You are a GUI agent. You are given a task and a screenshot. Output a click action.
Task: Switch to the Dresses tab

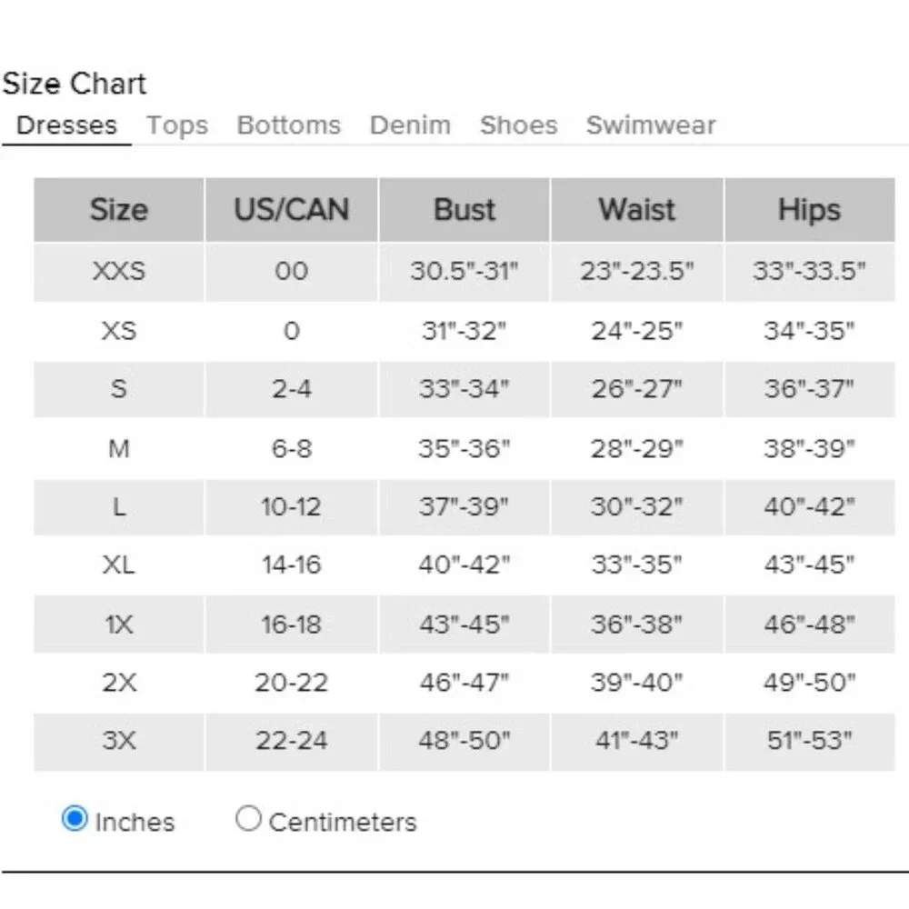pyautogui.click(x=66, y=125)
